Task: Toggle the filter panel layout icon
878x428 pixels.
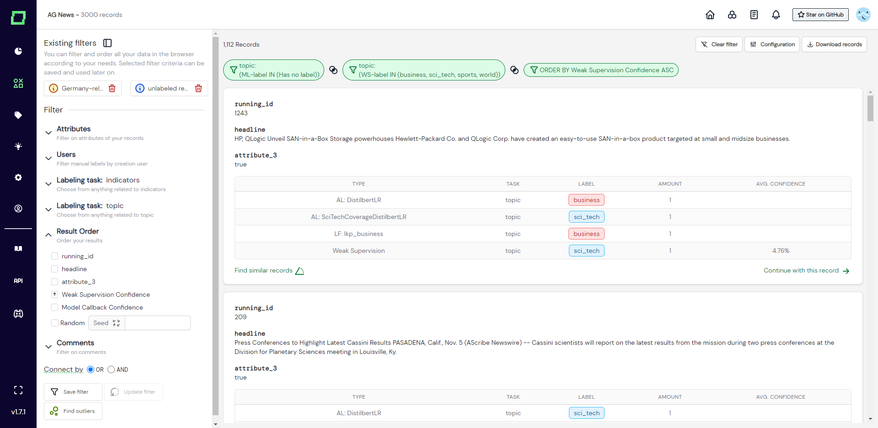Action: pos(107,43)
